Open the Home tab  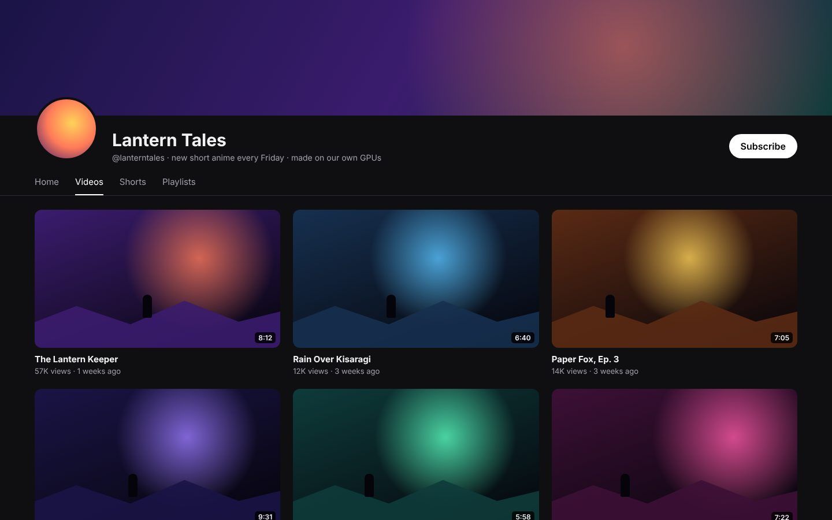pos(47,182)
